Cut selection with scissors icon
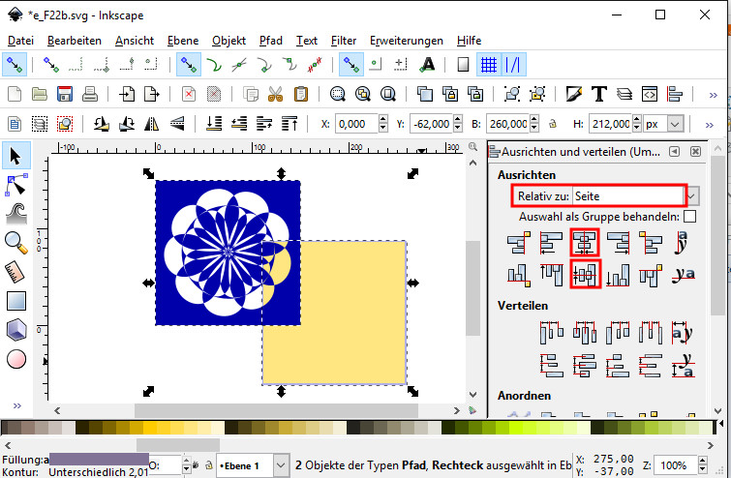 click(276, 94)
